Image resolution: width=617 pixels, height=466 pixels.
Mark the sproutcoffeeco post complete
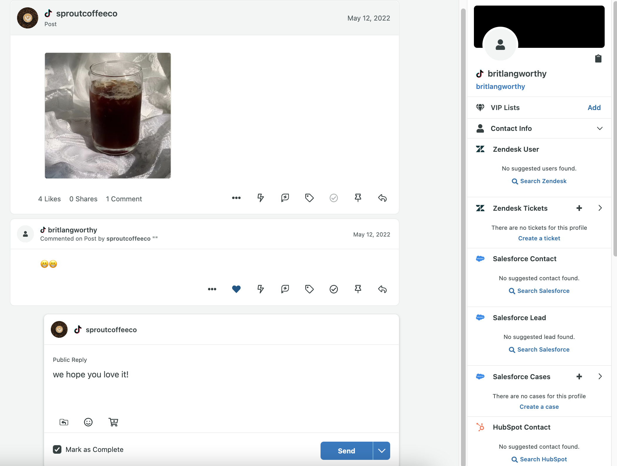coord(334,198)
